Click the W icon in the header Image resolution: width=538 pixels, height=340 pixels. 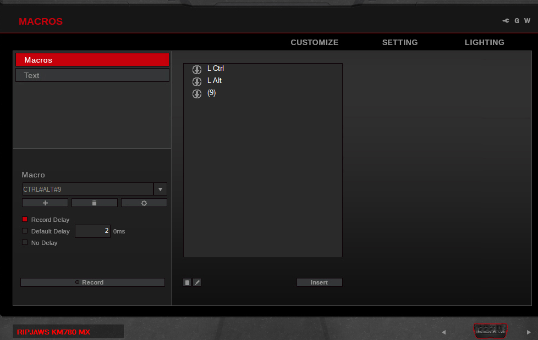[528, 21]
